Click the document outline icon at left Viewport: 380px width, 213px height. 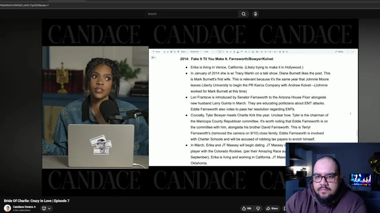[x=153, y=57]
